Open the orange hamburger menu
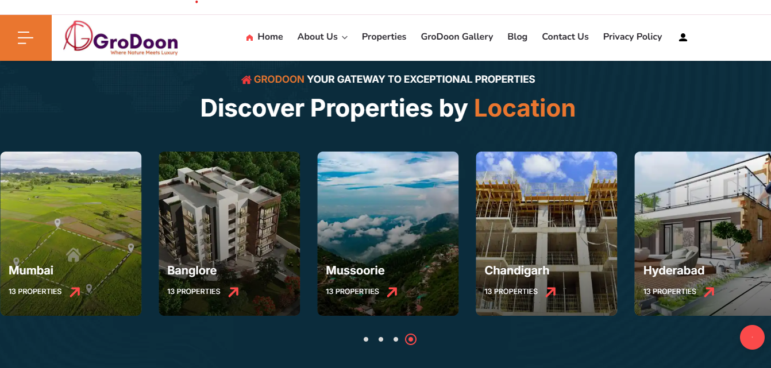Screen dimensions: 771x368 point(26,38)
